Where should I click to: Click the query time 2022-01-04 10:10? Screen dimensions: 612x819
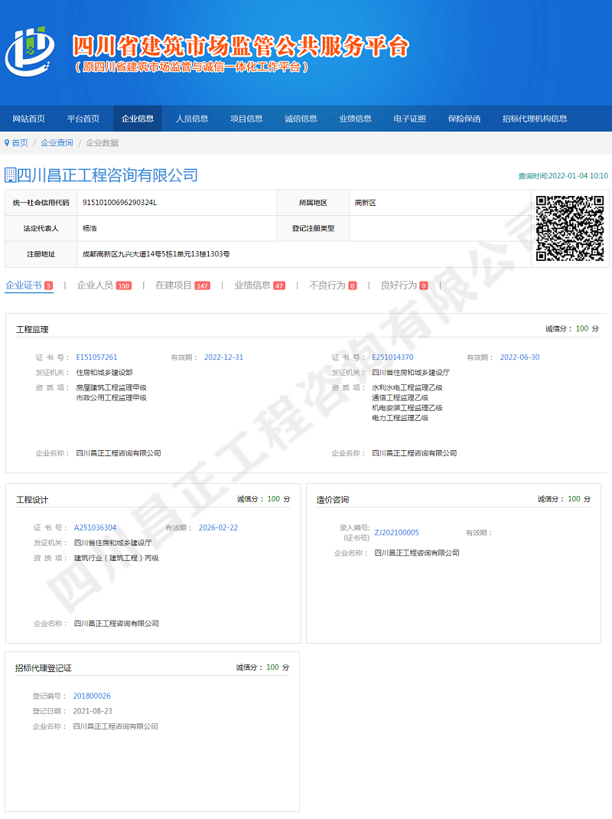click(x=563, y=176)
